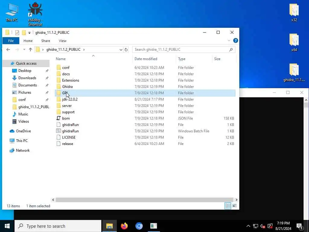Open Explorer Help icon
309x232 pixels.
pyautogui.click(x=235, y=40)
